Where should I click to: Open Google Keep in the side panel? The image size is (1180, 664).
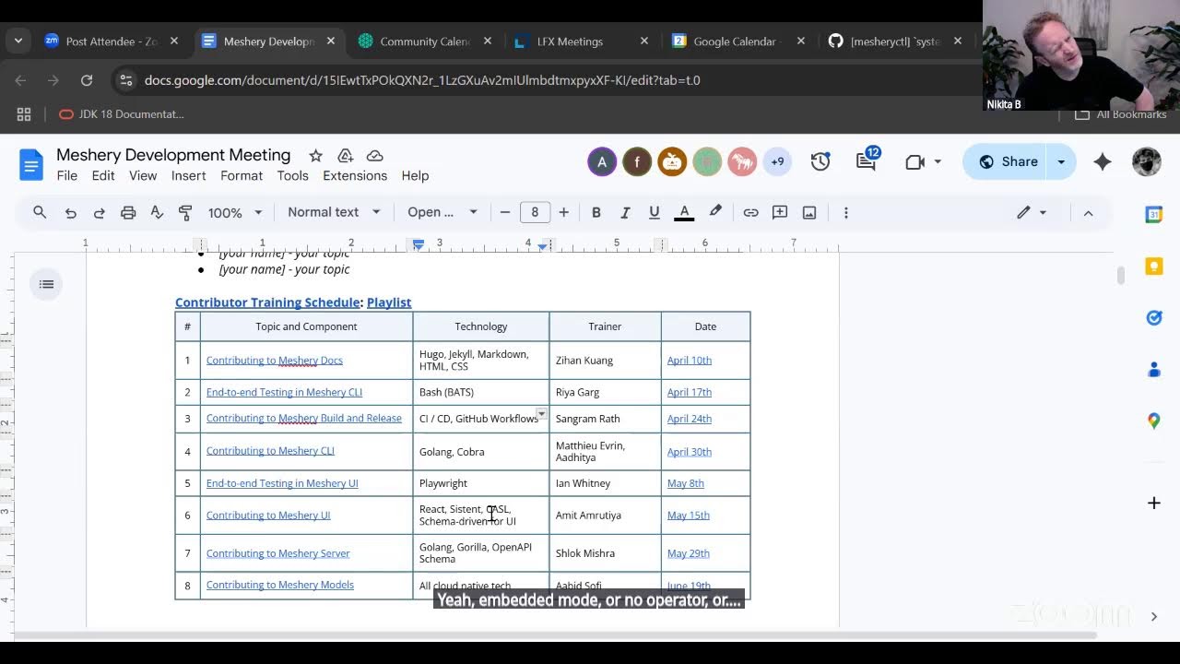point(1153,267)
